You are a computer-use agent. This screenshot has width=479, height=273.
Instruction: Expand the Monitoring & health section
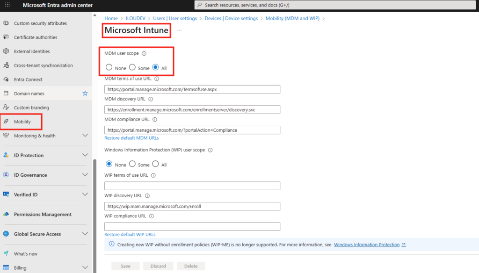(85, 136)
